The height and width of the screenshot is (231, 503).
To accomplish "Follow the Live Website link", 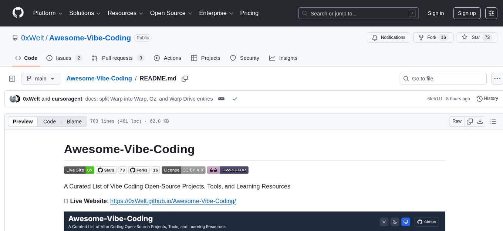I will tap(173, 201).
